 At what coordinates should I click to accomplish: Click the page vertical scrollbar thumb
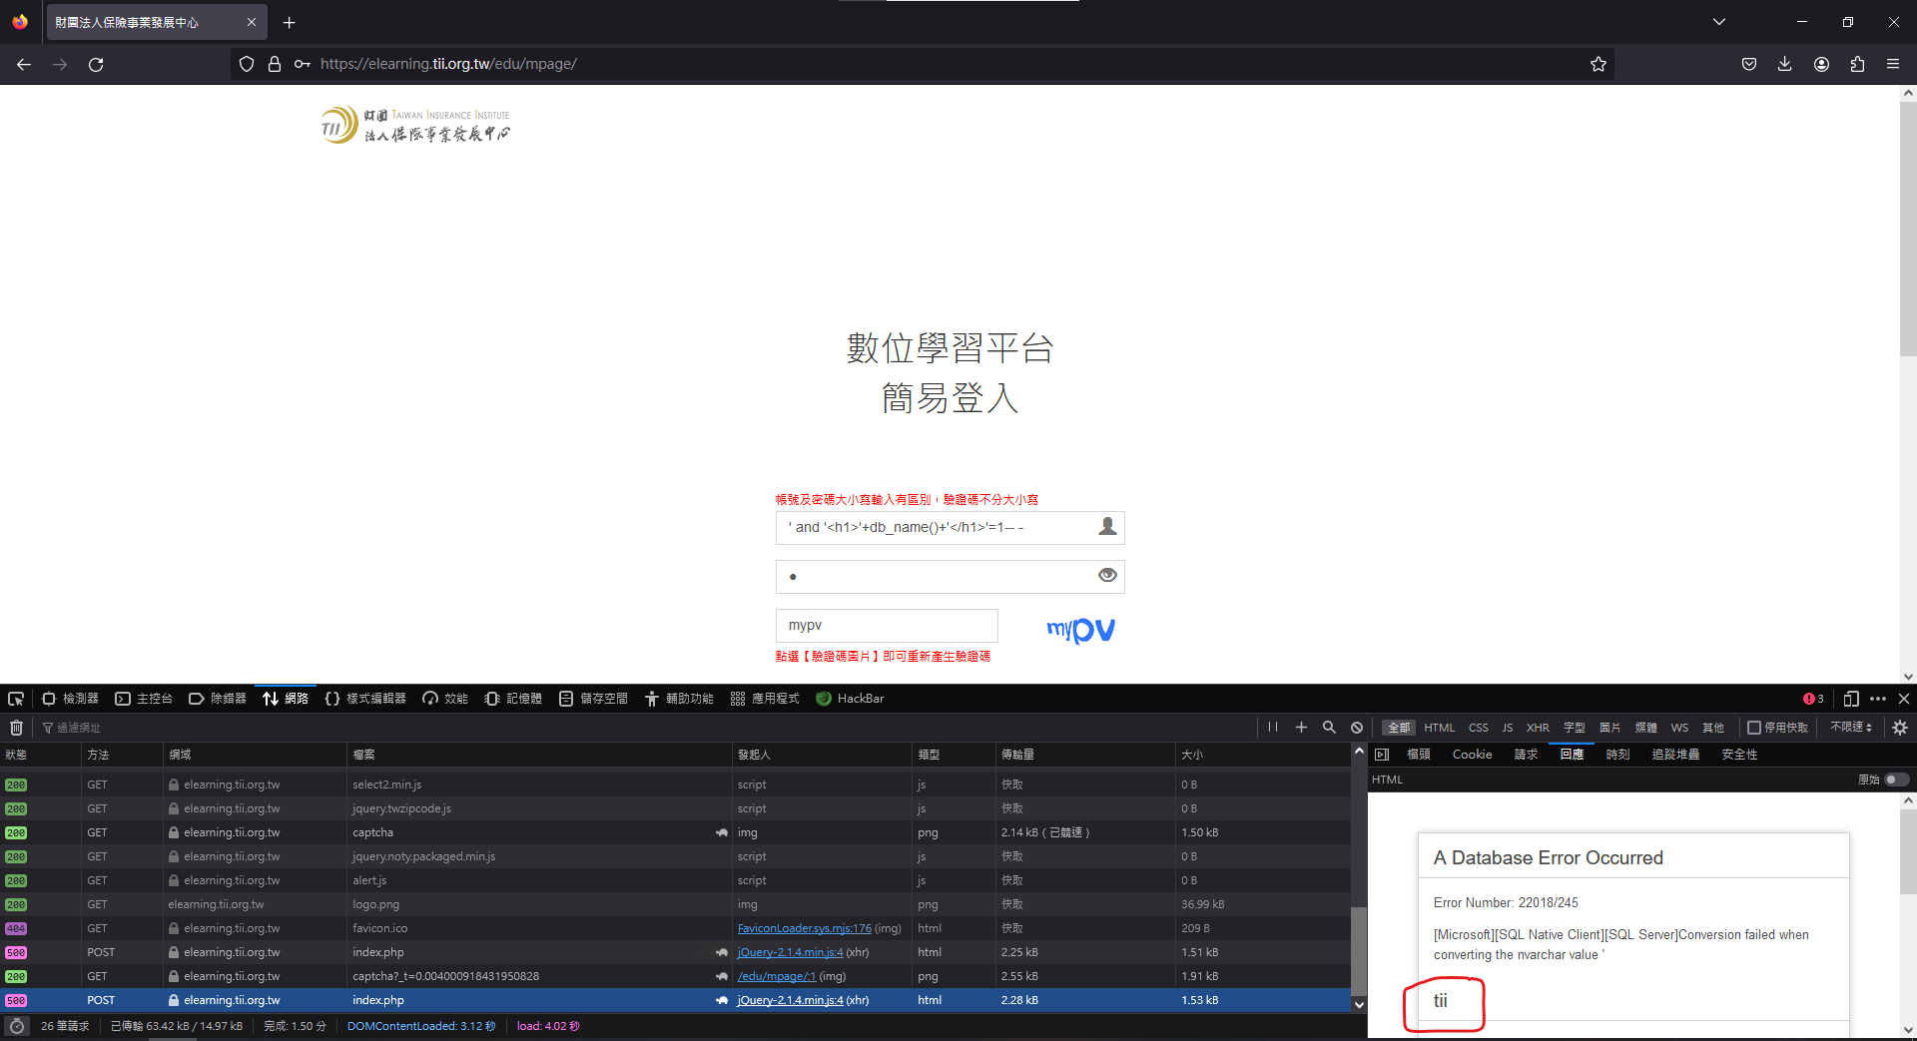pyautogui.click(x=1908, y=228)
